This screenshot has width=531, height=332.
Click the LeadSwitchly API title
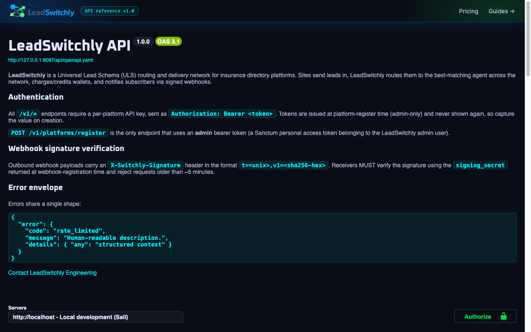[70, 45]
